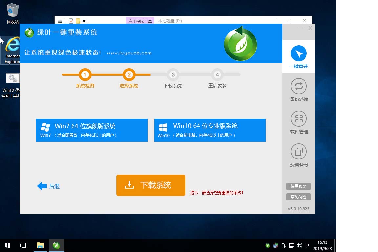Viewport: 378px width, 252px height.
Task: Click the green leaf icon in the system tray
Action: coord(268,245)
